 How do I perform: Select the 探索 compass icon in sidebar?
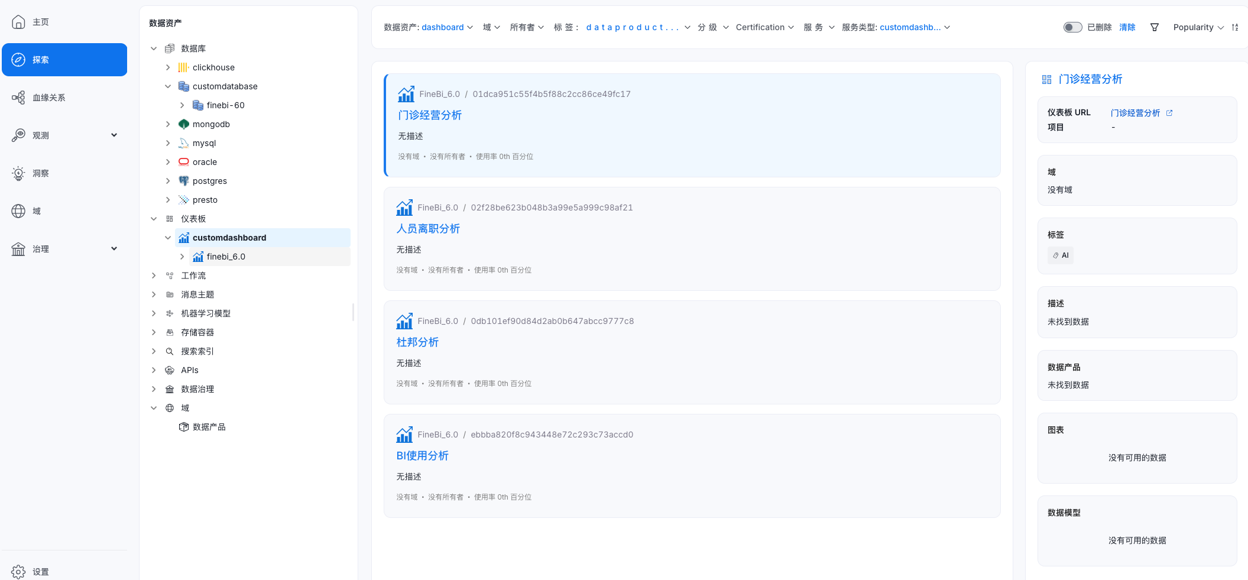(x=18, y=59)
